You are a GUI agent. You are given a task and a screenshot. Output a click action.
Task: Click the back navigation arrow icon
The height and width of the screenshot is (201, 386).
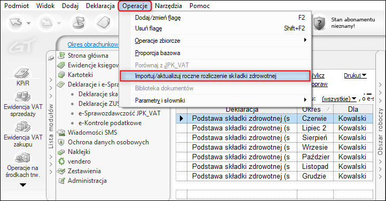click(16, 23)
